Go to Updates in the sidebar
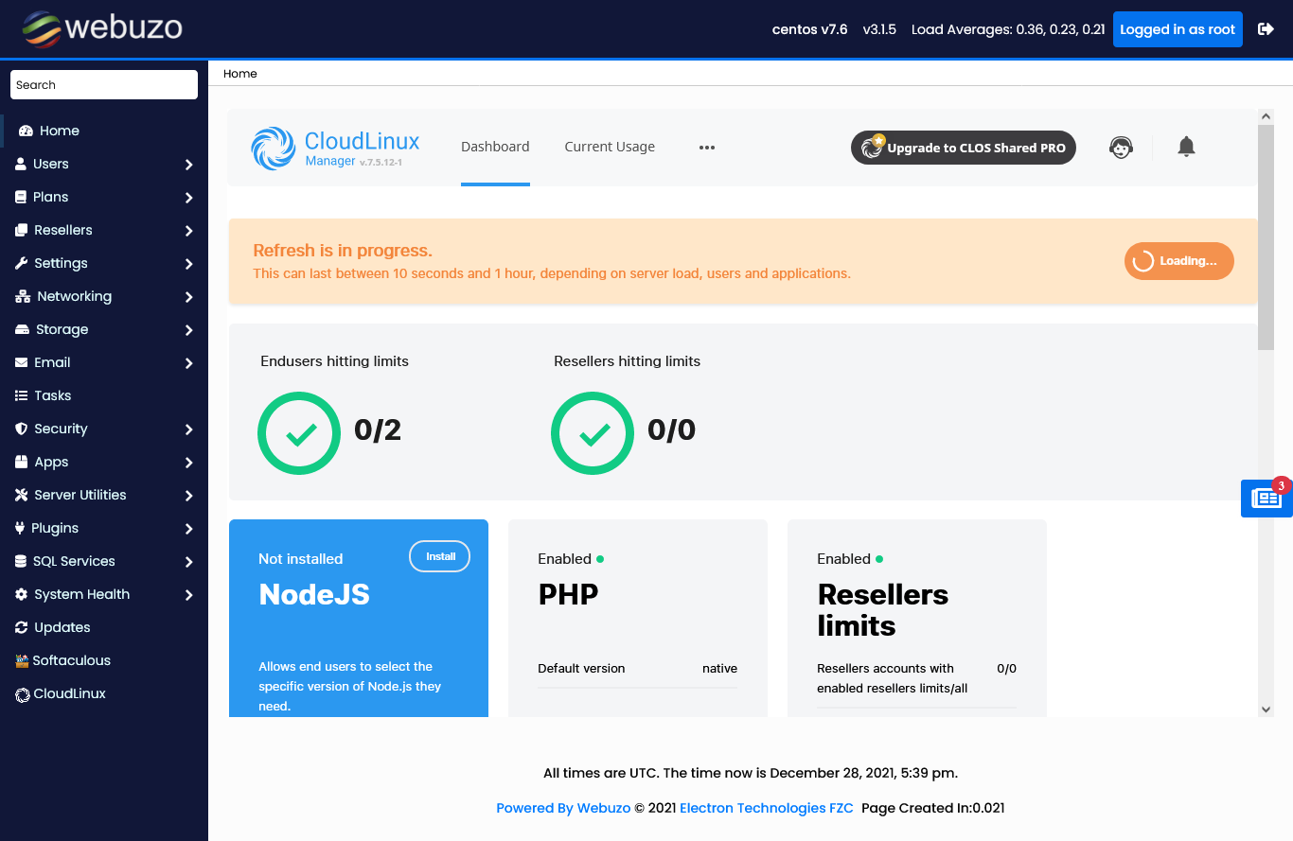The image size is (1293, 841). [62, 627]
